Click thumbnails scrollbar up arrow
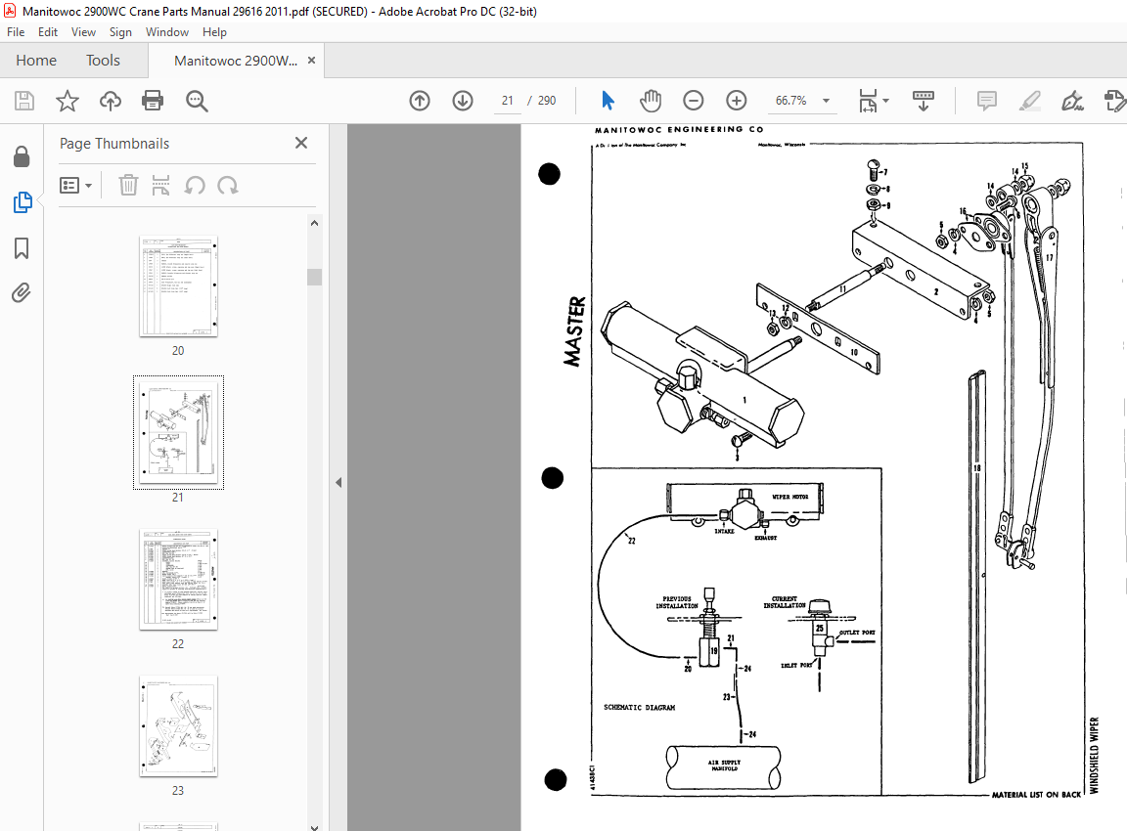This screenshot has height=831, width=1127. click(314, 223)
